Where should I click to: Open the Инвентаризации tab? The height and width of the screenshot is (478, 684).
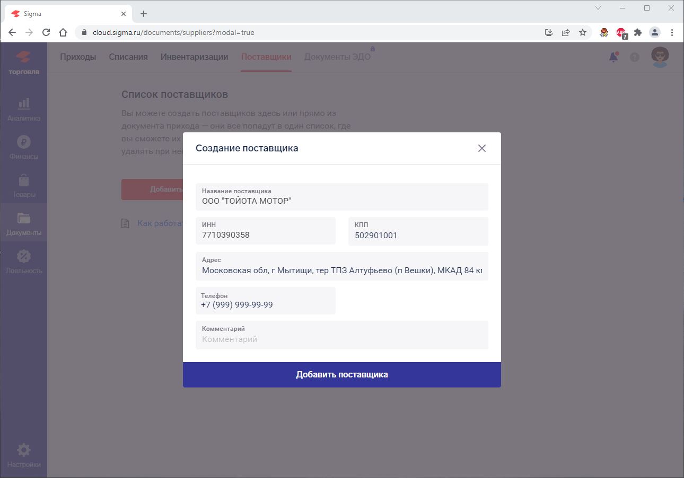194,57
